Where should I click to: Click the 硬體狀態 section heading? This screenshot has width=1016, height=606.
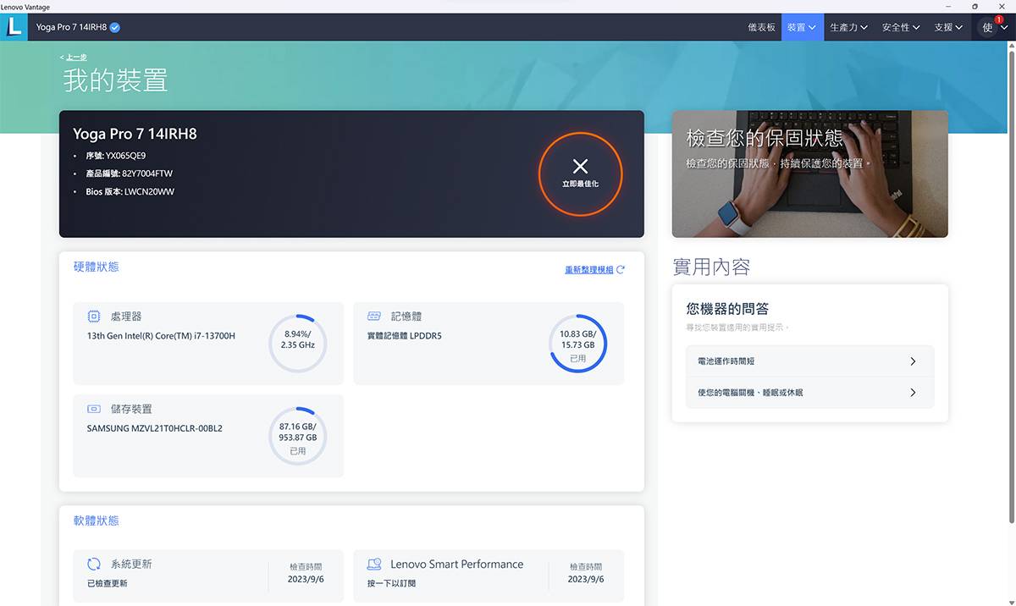point(97,267)
